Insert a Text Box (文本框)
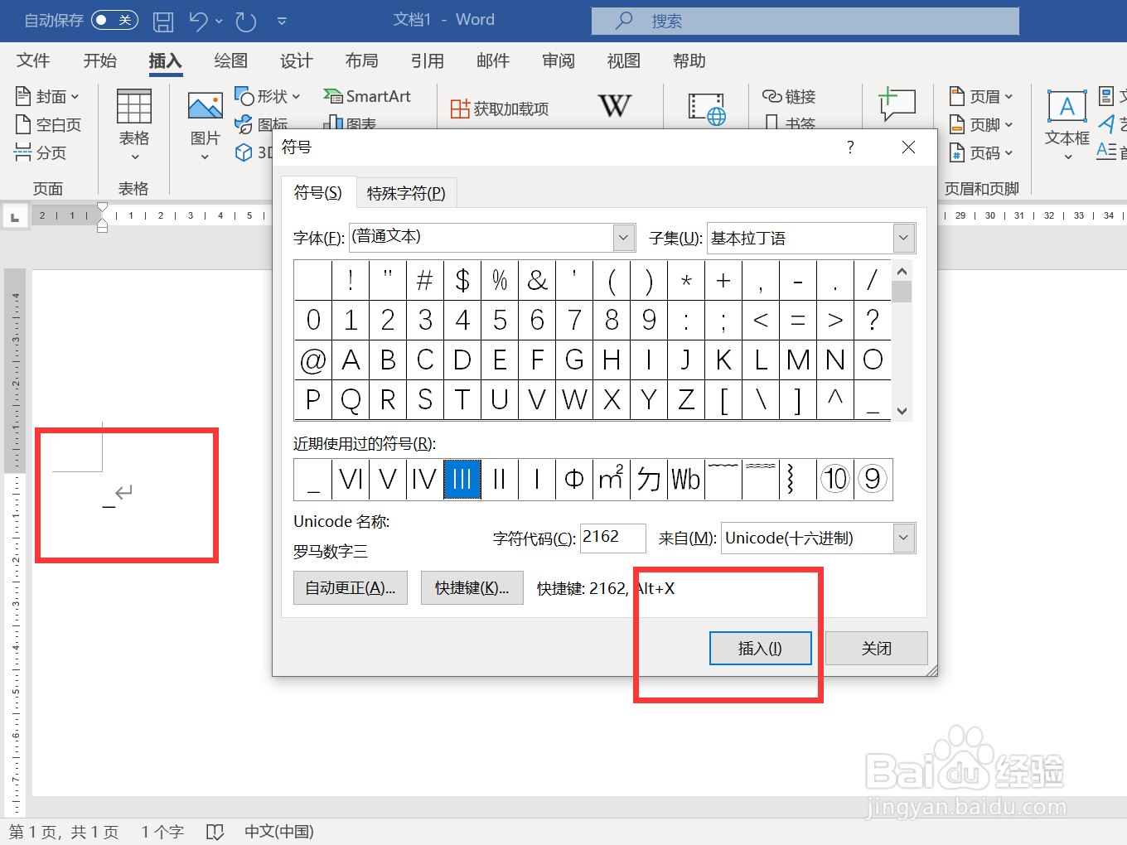 click(x=1067, y=125)
